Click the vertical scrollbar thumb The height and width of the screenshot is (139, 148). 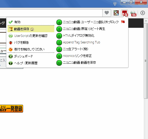(x=146, y=61)
